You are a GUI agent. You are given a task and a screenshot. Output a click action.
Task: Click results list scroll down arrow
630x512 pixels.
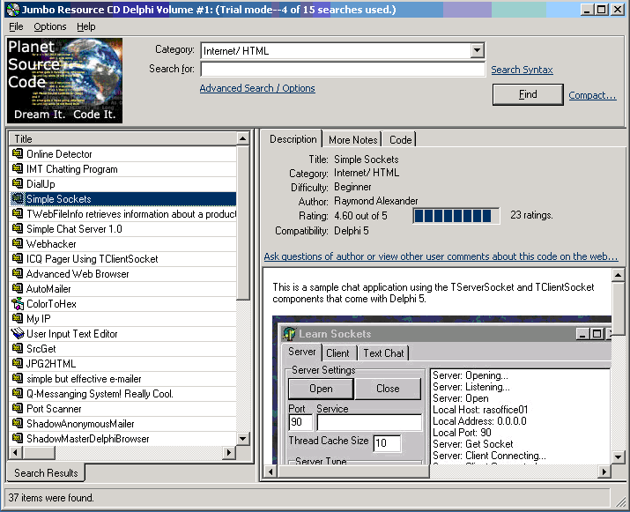pos(242,439)
